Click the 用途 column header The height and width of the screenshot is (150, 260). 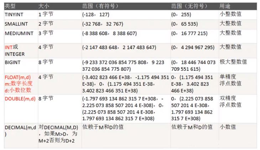(225, 7)
